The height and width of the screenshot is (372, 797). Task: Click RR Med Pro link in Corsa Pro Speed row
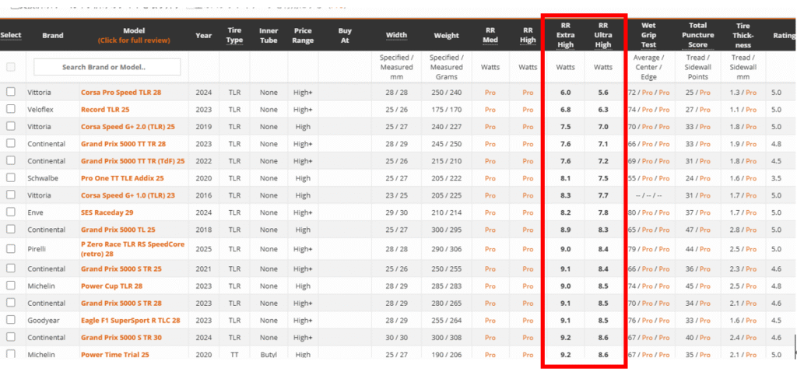click(490, 93)
